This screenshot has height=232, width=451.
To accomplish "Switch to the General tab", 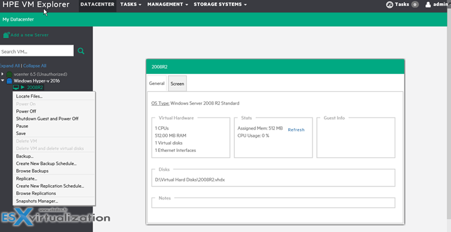I will 157,84.
